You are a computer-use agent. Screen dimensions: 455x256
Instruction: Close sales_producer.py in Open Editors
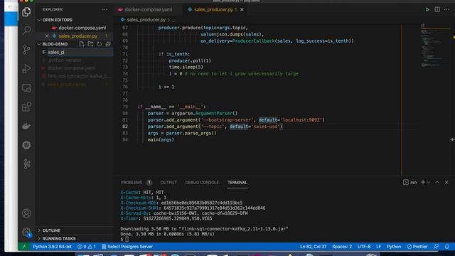coord(47,36)
